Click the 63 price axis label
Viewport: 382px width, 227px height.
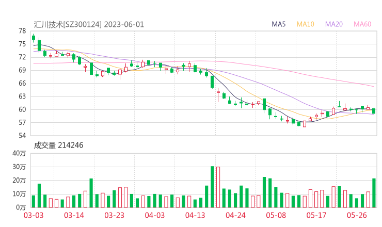pyautogui.click(x=22, y=96)
